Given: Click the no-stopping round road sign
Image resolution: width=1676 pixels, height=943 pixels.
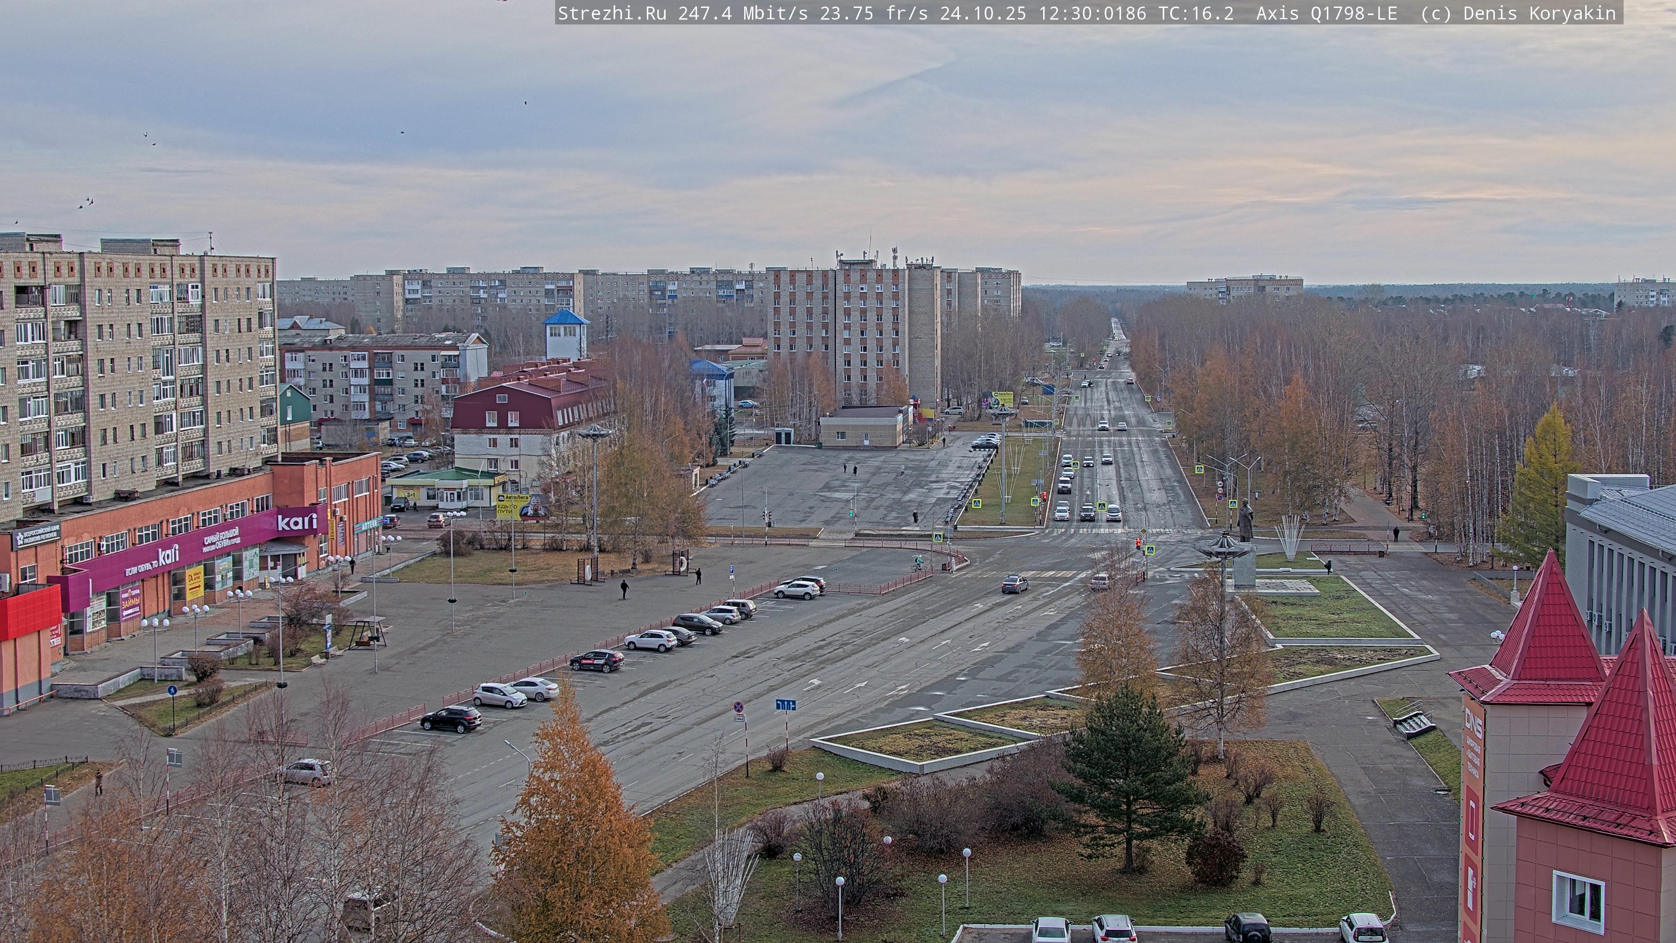Looking at the screenshot, I should click(x=738, y=707).
